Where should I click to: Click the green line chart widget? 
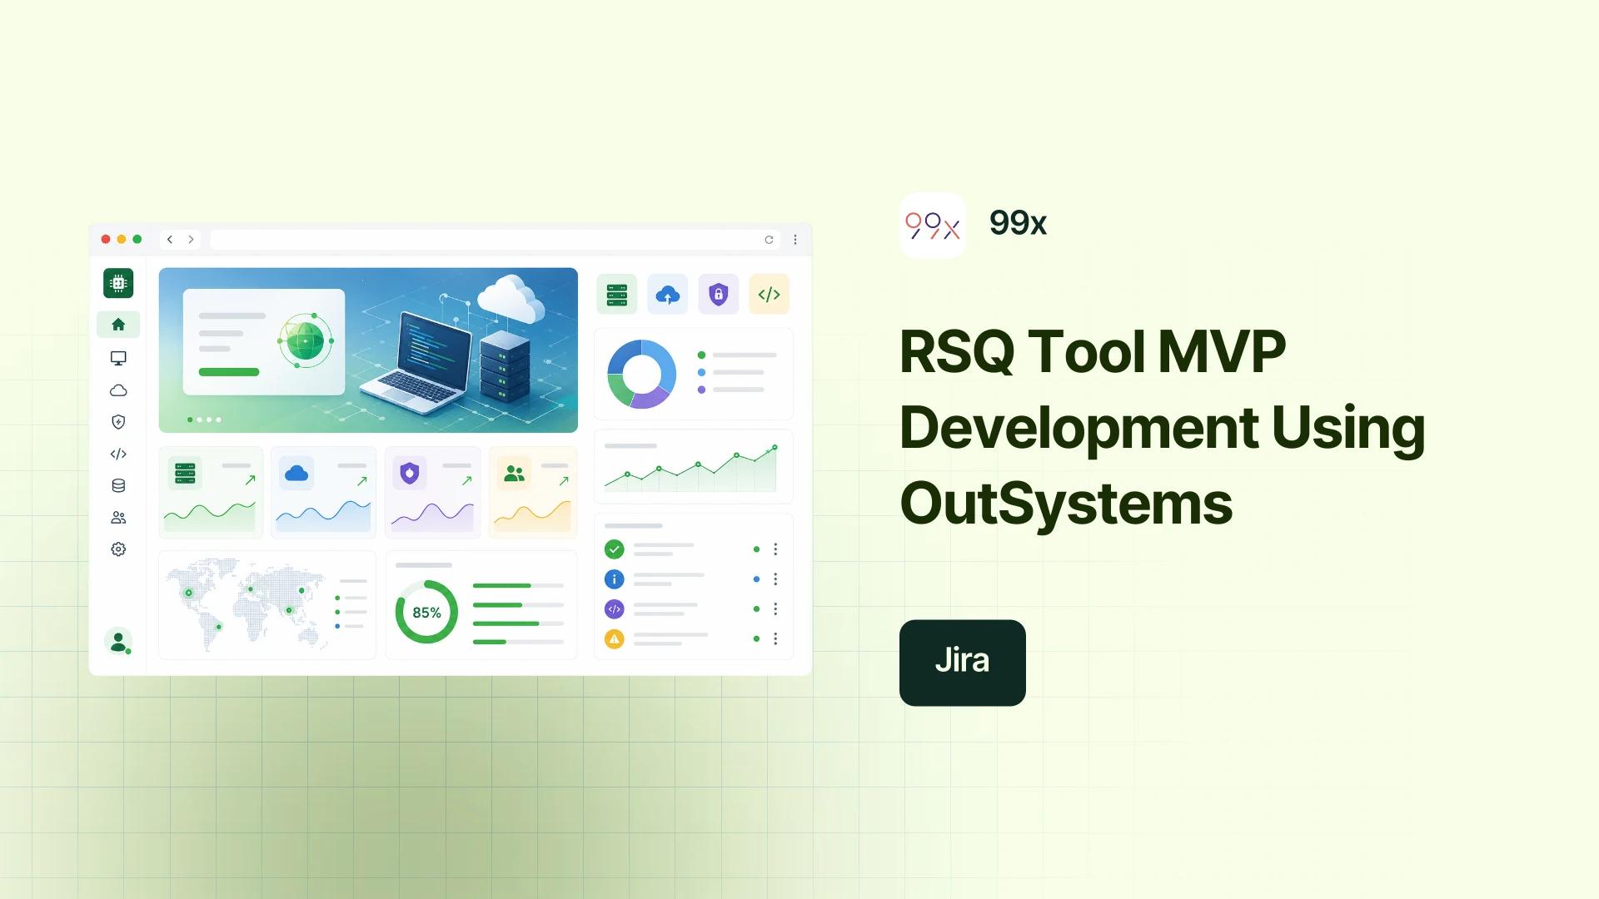point(694,467)
